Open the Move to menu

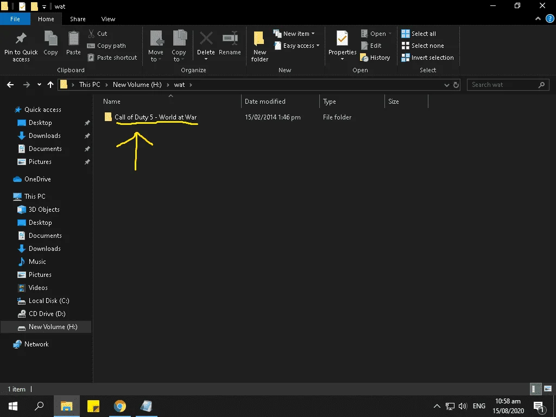click(x=156, y=47)
